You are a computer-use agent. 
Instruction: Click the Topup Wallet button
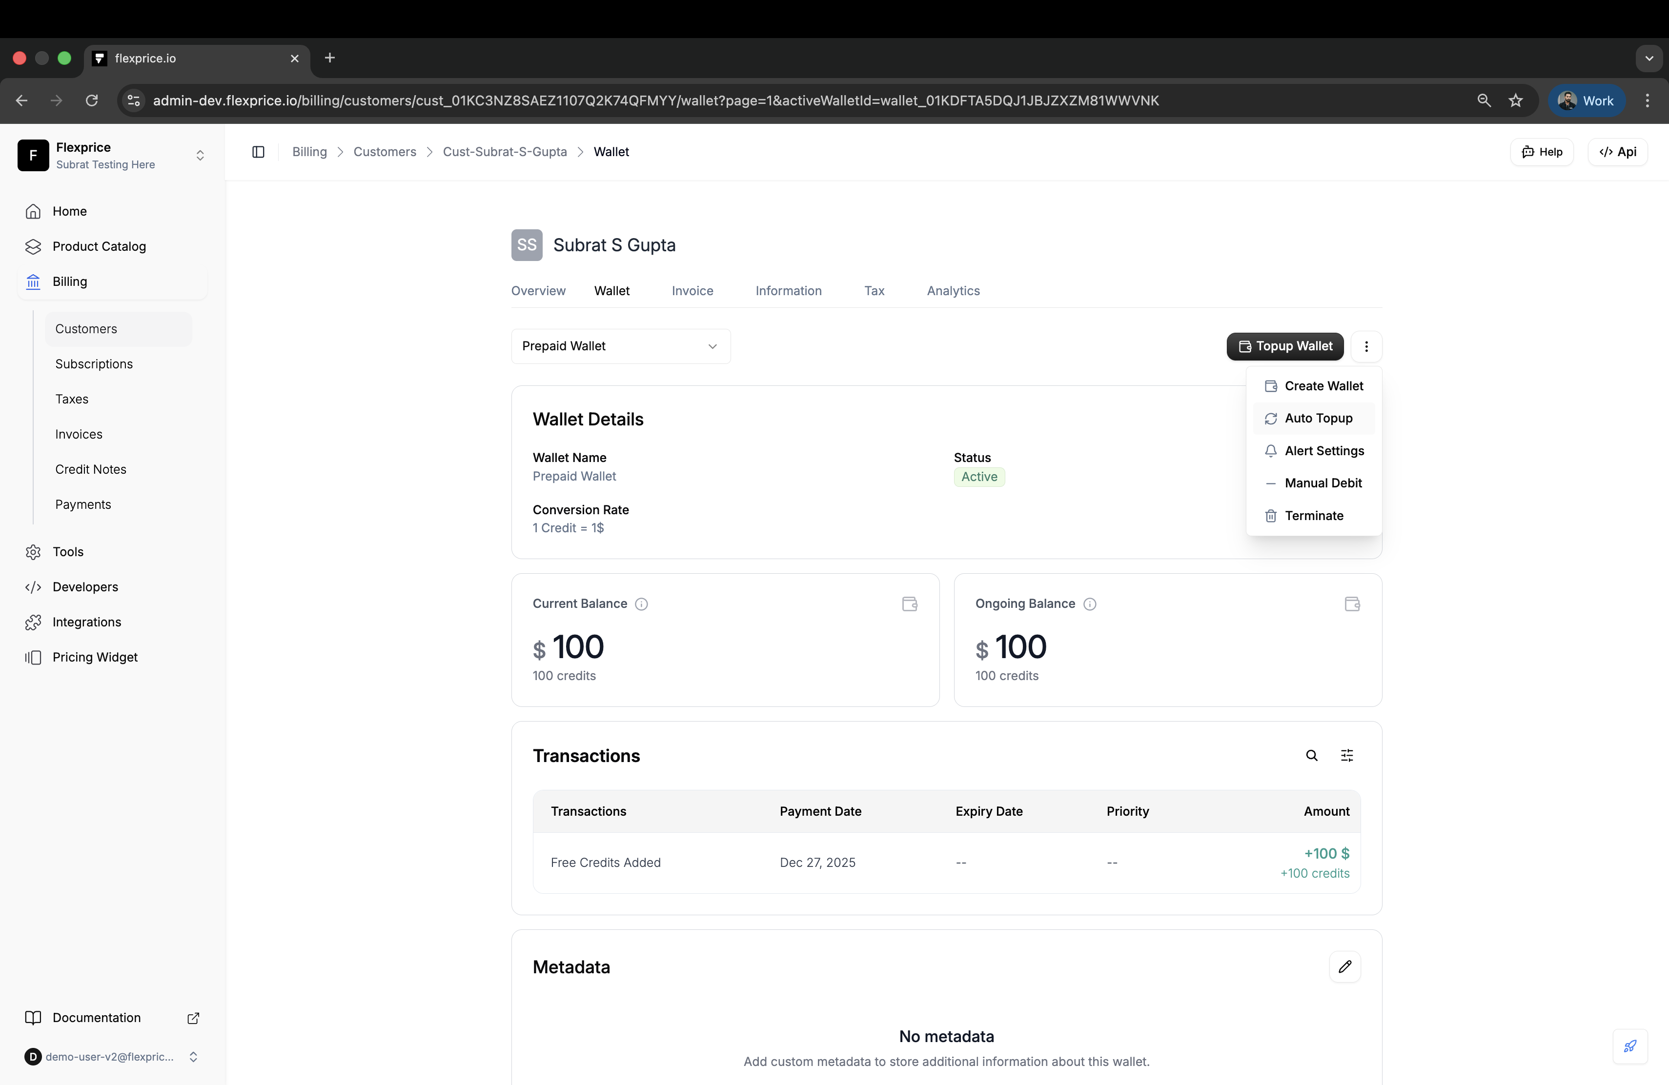click(x=1284, y=346)
